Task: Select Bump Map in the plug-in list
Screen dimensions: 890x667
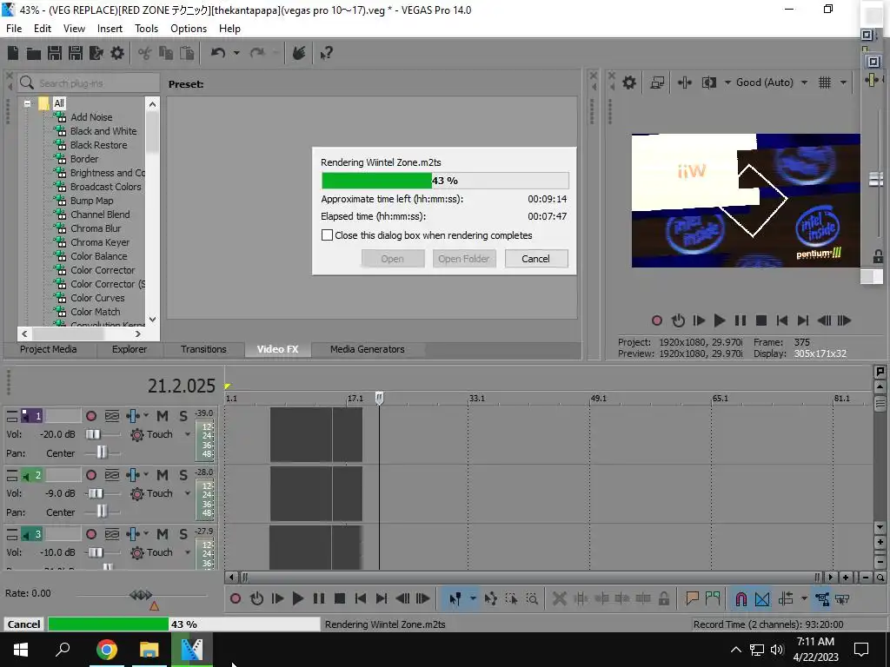Action: click(91, 201)
